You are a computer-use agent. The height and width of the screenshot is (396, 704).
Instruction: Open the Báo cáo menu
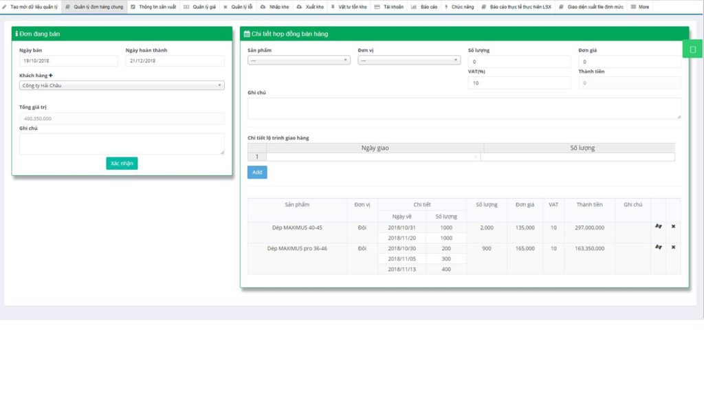(424, 7)
